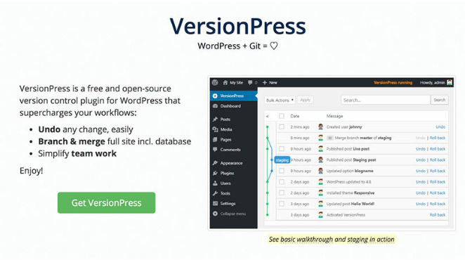This screenshot has height=260, width=465.
Task: Click the green Get VersionPress button
Action: tap(107, 202)
